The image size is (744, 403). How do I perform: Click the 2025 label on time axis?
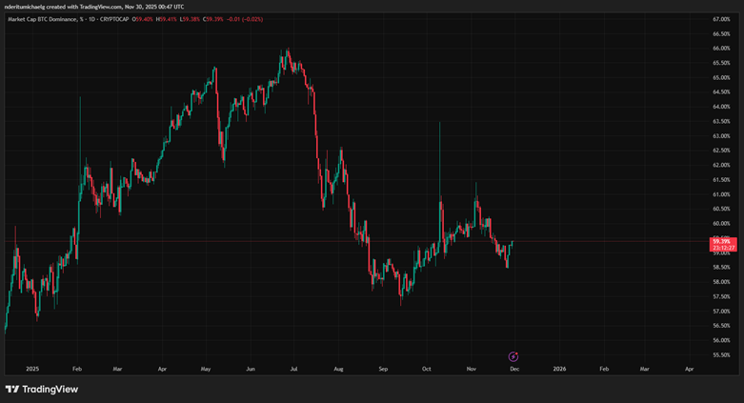pos(32,368)
